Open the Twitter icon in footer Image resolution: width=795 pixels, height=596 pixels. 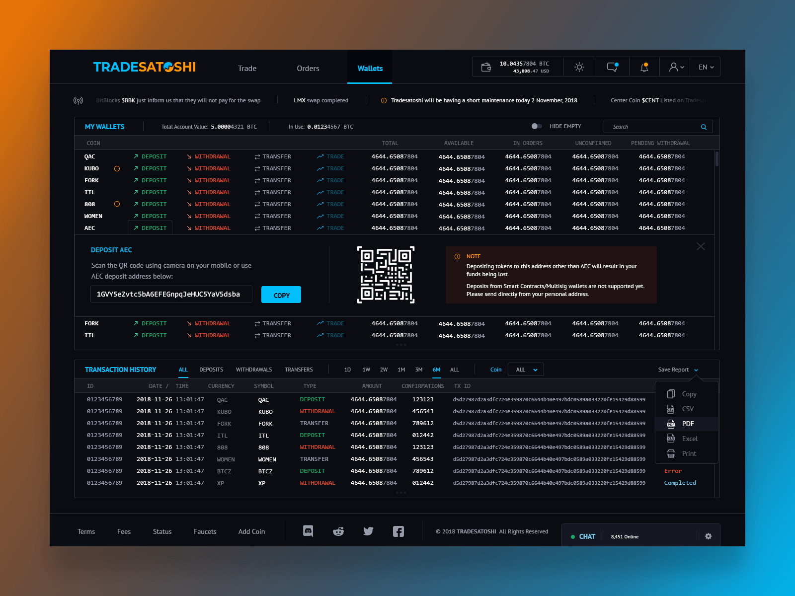(x=368, y=531)
